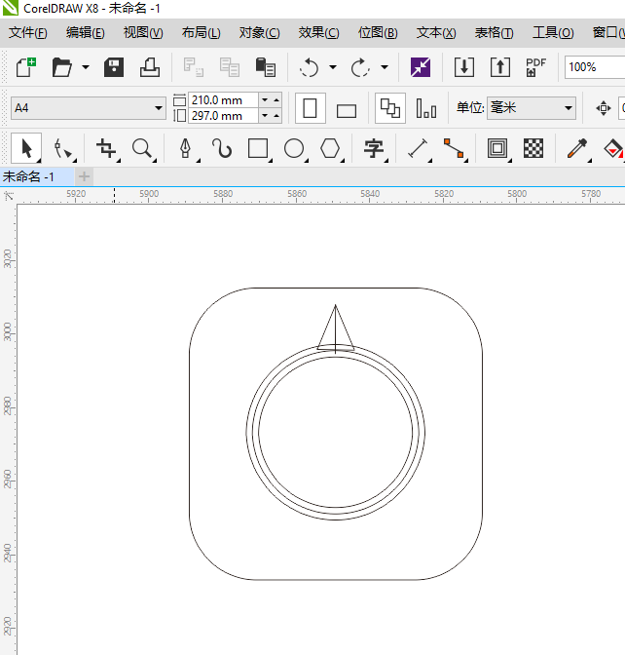This screenshot has height=655, width=625.
Task: Choose the Rectangle tool
Action: pos(257,148)
